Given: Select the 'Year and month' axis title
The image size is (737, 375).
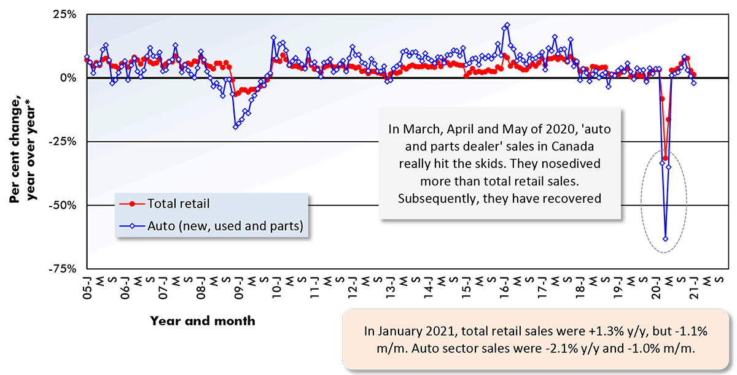Looking at the screenshot, I should coord(202,321).
